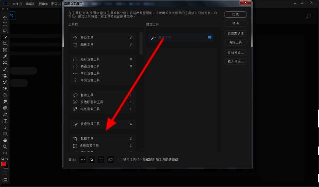This screenshot has height=187, width=319.
Task: Select the Paint Bucket tool
Action: coord(5,95)
